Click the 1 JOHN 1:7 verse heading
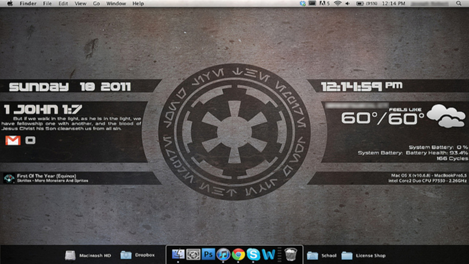The width and height of the screenshot is (469, 264). click(x=43, y=109)
